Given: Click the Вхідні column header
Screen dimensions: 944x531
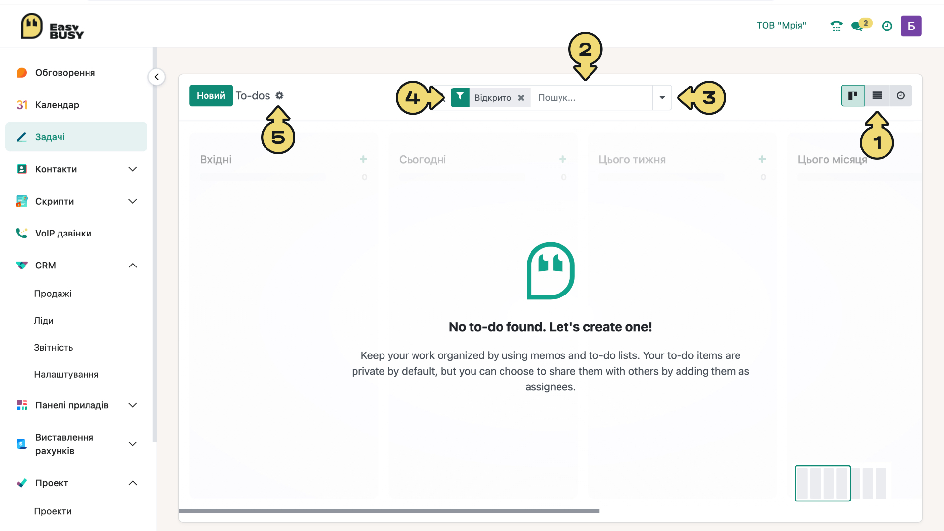Looking at the screenshot, I should pyautogui.click(x=216, y=160).
